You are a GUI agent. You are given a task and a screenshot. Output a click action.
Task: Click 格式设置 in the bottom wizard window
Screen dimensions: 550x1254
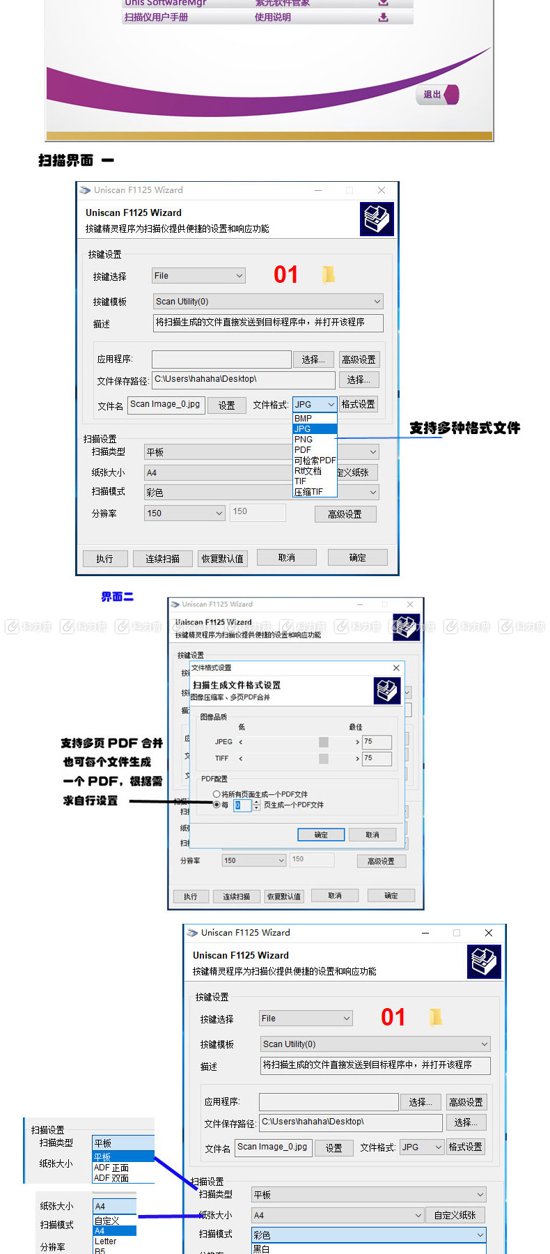466,1147
